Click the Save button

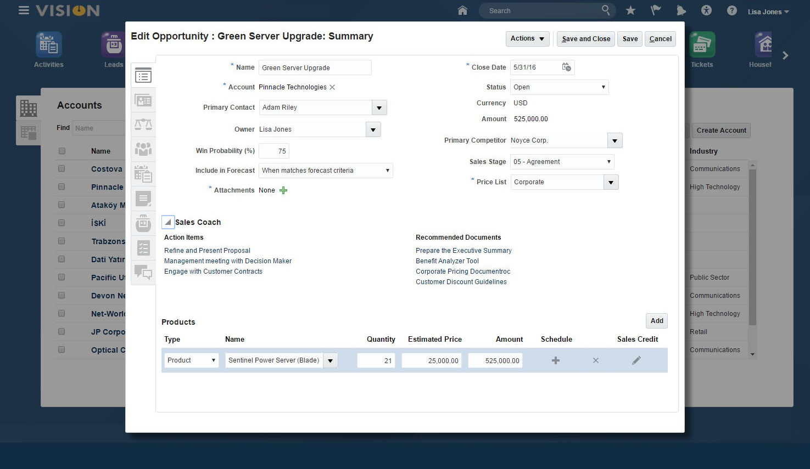(630, 38)
